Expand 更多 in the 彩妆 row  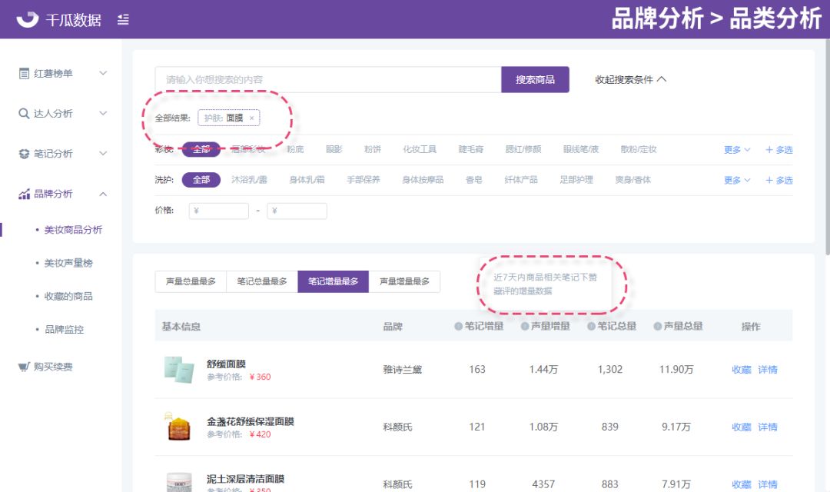[x=737, y=150]
